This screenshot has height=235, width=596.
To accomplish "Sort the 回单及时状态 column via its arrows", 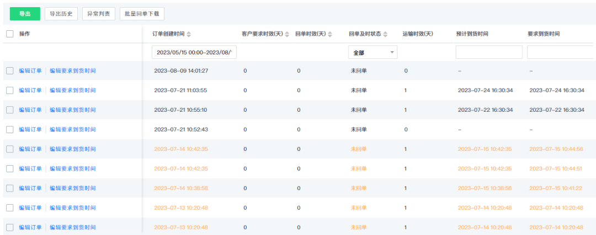I will (x=385, y=34).
